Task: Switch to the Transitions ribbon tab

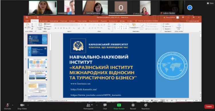Action: pos(63,21)
